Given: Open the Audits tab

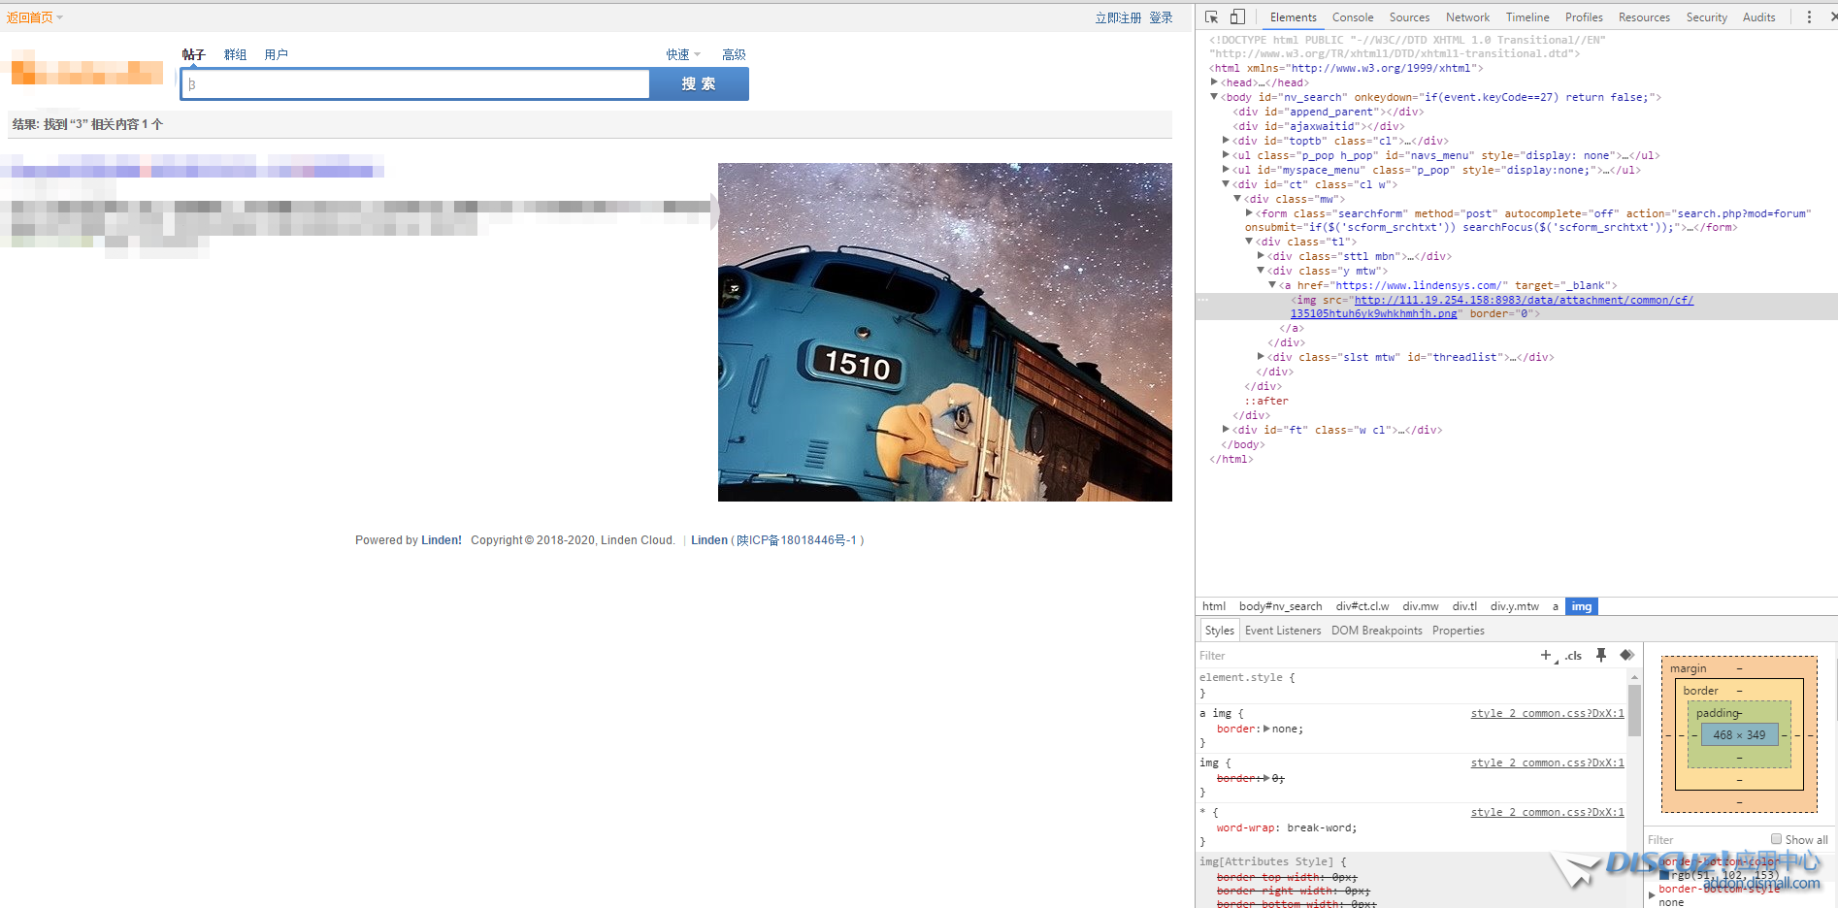Looking at the screenshot, I should (x=1758, y=17).
